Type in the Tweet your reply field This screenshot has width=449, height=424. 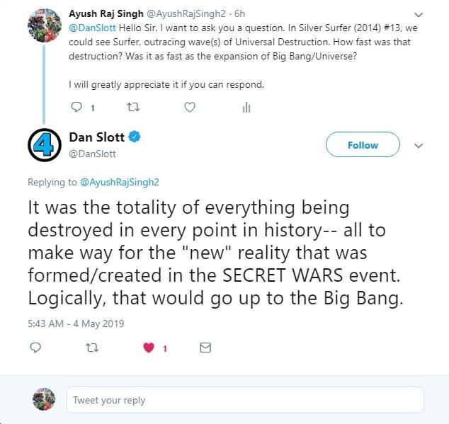tap(244, 400)
